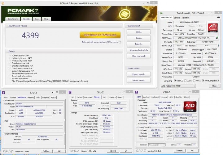Open the PCMark Log tab
The width and height of the screenshot is (223, 155).
tap(37, 19)
